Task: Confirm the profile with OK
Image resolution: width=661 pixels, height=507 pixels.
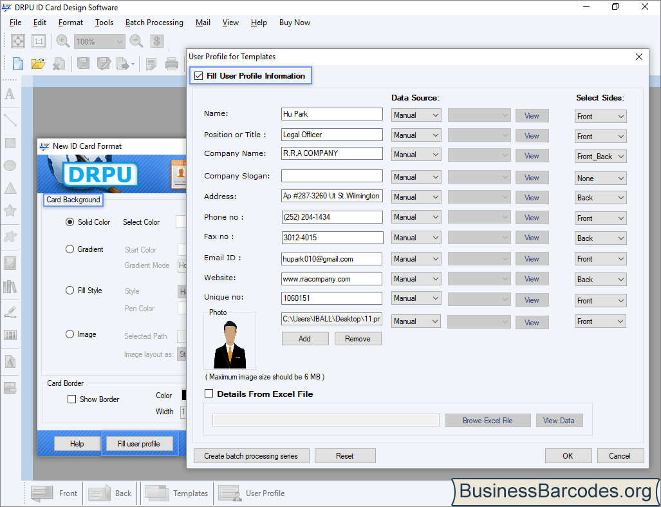Action: click(x=568, y=456)
